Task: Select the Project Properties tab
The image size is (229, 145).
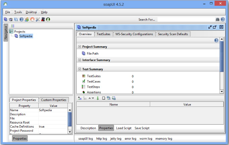Action: pos(24,100)
